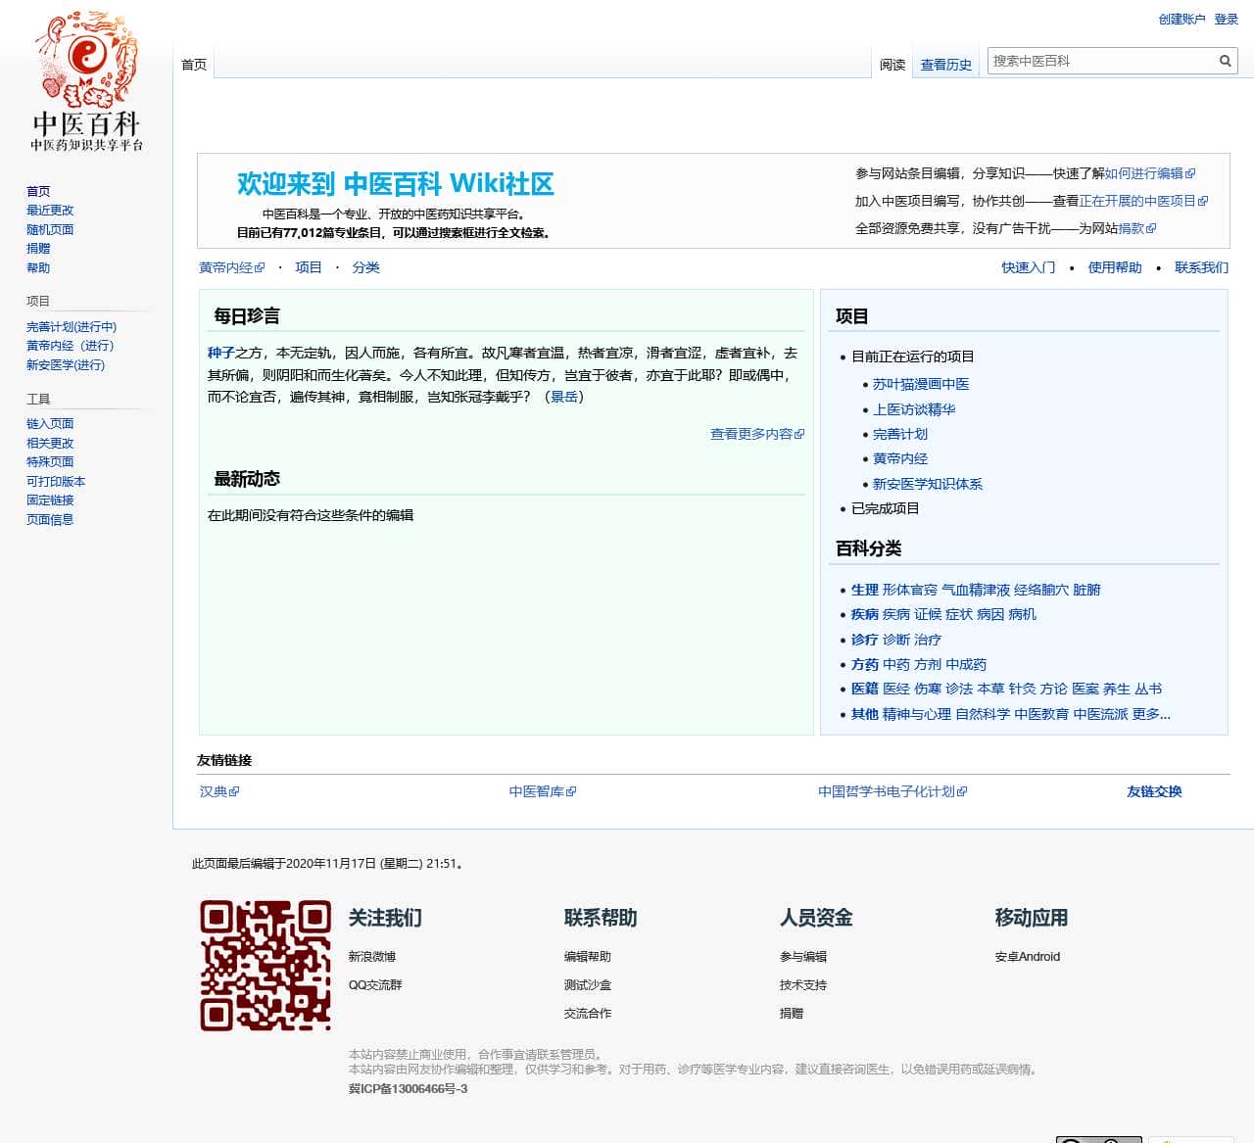Open 新浪微博 in footer
This screenshot has width=1254, height=1143.
(x=372, y=957)
